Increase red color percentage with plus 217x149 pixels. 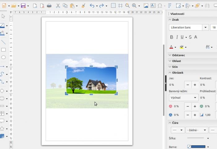click(x=195, y=106)
